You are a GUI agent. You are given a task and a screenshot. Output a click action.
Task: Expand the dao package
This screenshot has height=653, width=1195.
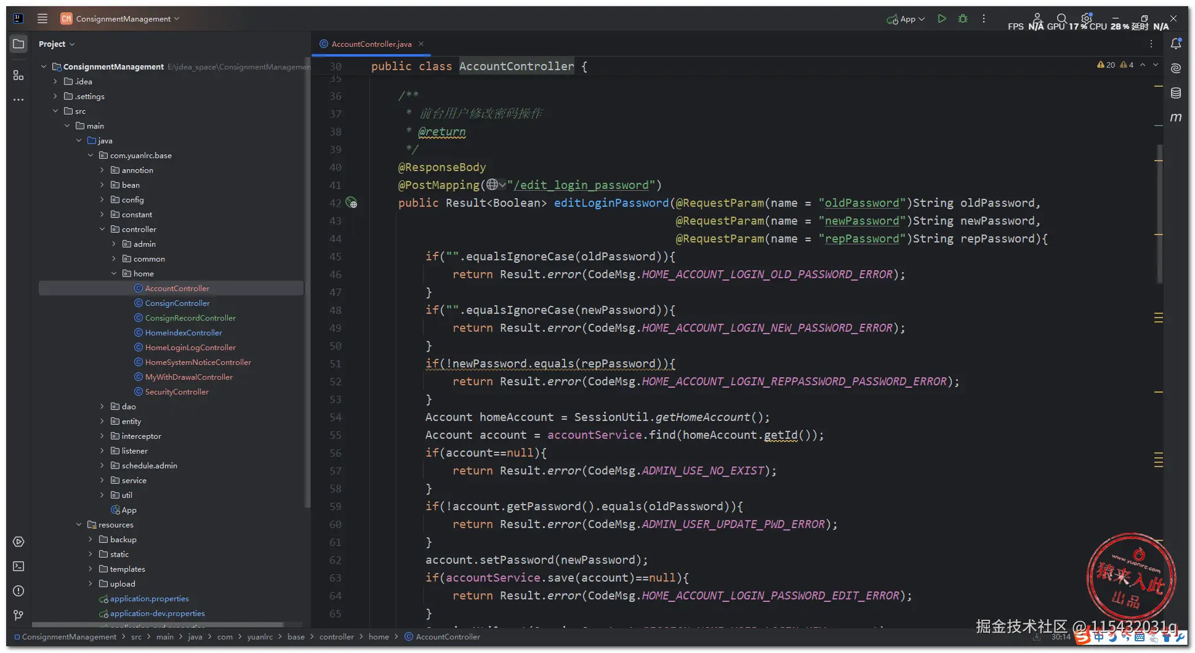(x=102, y=406)
